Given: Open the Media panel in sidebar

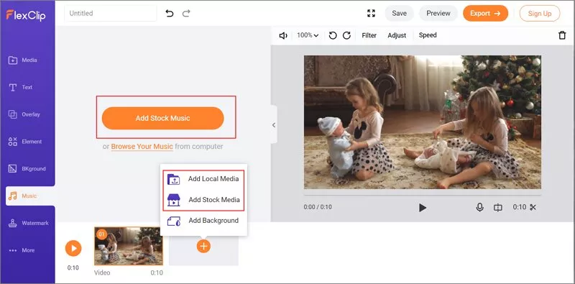Looking at the screenshot, I should [x=23, y=60].
